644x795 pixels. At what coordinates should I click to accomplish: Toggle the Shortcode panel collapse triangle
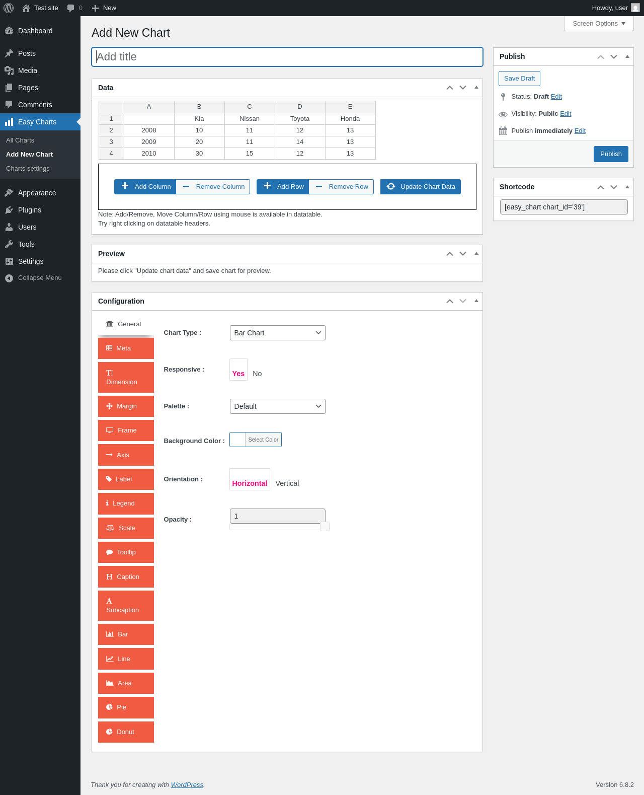click(x=627, y=187)
